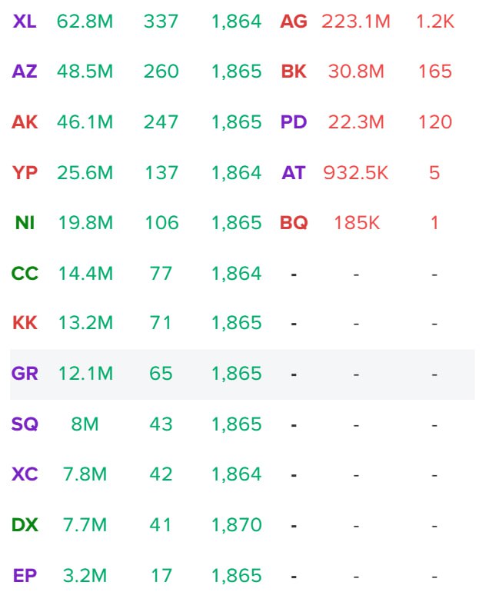Select the purple PD code
This screenshot has width=489, height=602.
(x=294, y=122)
